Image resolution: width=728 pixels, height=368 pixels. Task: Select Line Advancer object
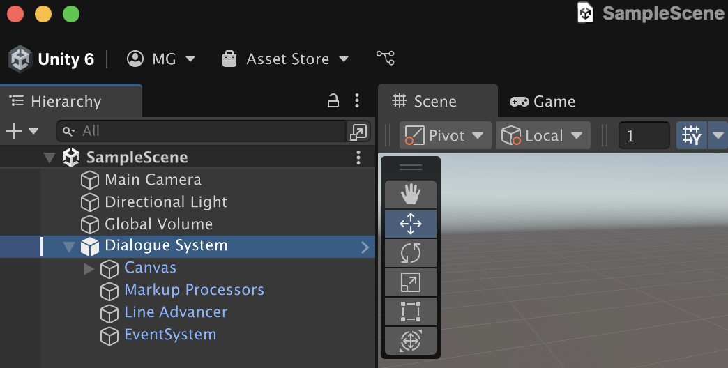tap(176, 312)
